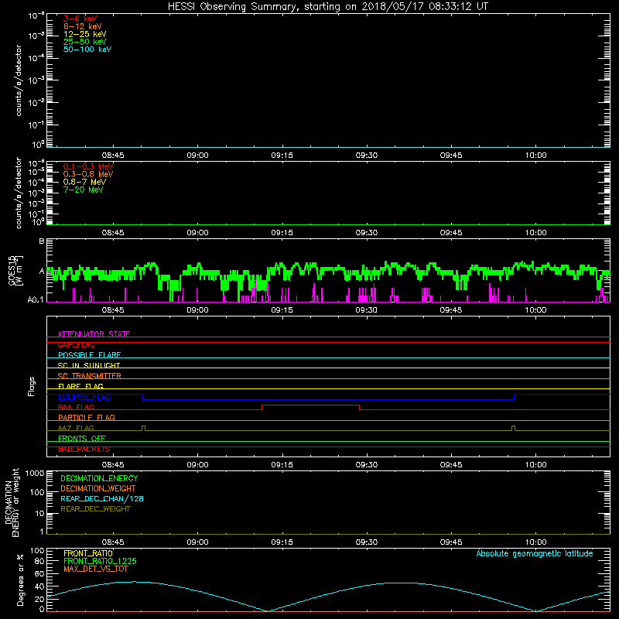The height and width of the screenshot is (619, 619).
Task: Click counts/s/detector axis title of top plot
Action: coord(19,80)
